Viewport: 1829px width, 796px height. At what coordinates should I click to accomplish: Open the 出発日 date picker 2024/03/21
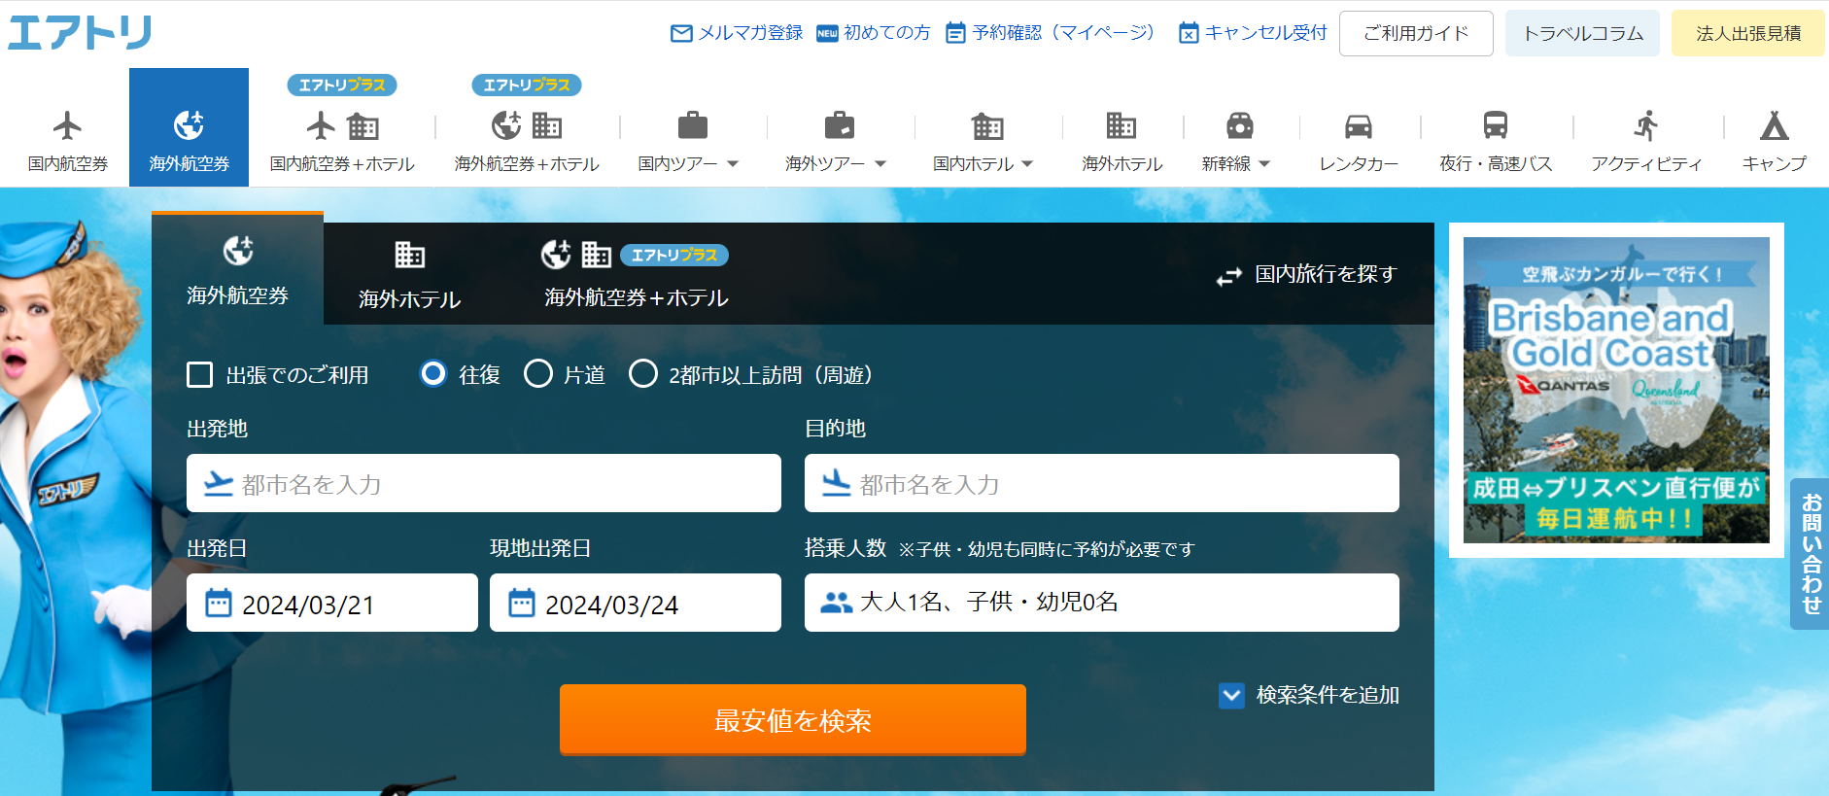click(332, 603)
